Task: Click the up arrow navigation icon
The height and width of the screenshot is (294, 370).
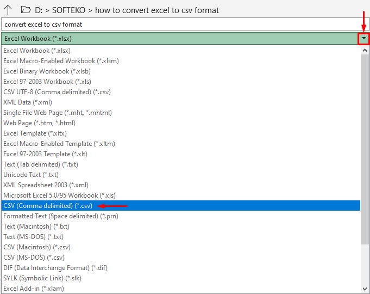Action: coord(8,9)
